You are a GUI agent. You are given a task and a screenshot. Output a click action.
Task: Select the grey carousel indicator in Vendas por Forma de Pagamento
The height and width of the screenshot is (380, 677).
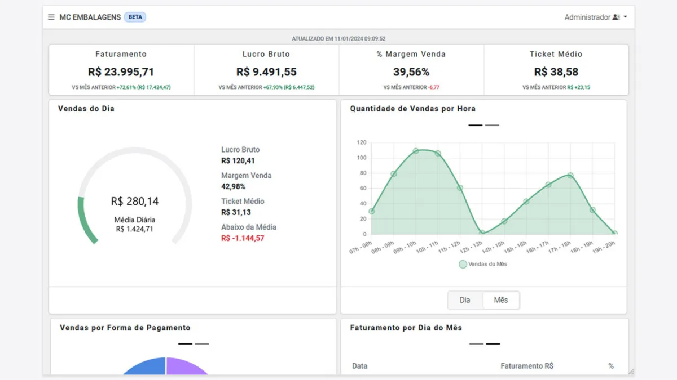click(x=202, y=343)
